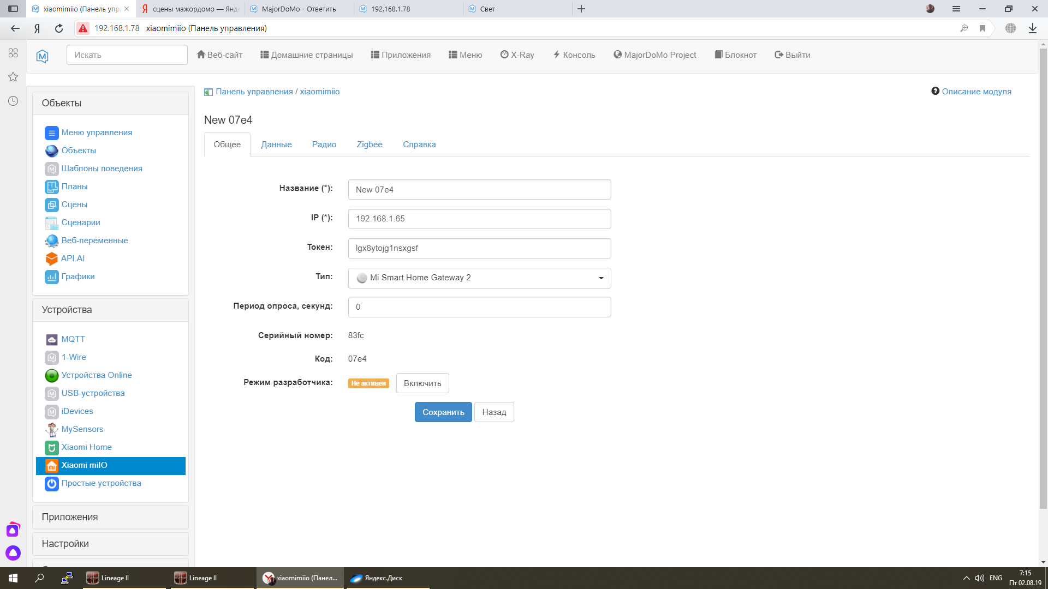Viewport: 1048px width, 589px height.
Task: Click the Простые устройства power icon
Action: pyautogui.click(x=52, y=484)
